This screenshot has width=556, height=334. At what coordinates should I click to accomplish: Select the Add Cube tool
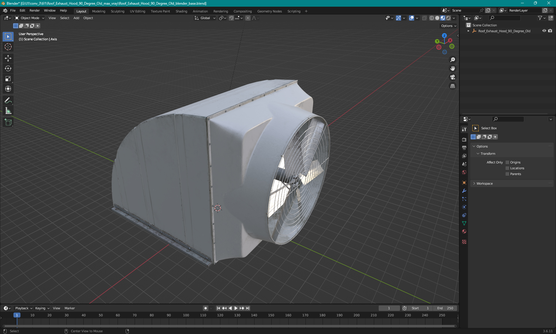tap(8, 122)
